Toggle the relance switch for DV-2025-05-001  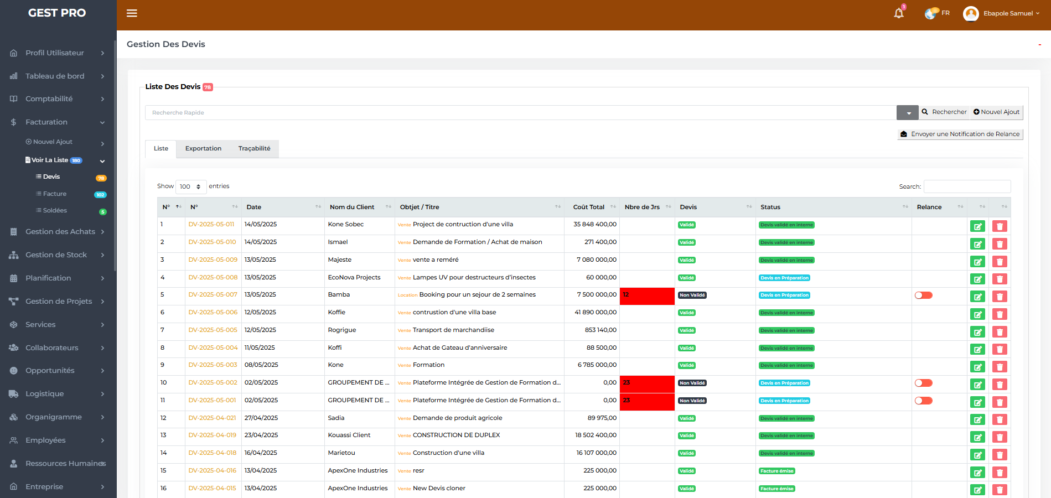tap(924, 401)
